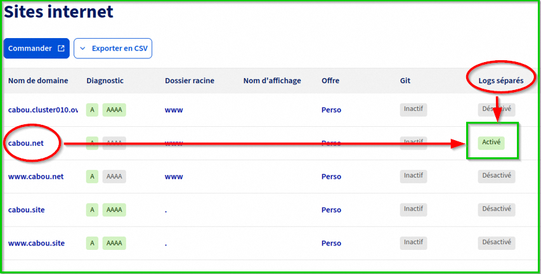541x274 pixels.
Task: Open the cabou.net domain link
Action: 26,143
